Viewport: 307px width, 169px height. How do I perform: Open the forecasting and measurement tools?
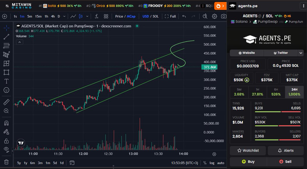6,63
